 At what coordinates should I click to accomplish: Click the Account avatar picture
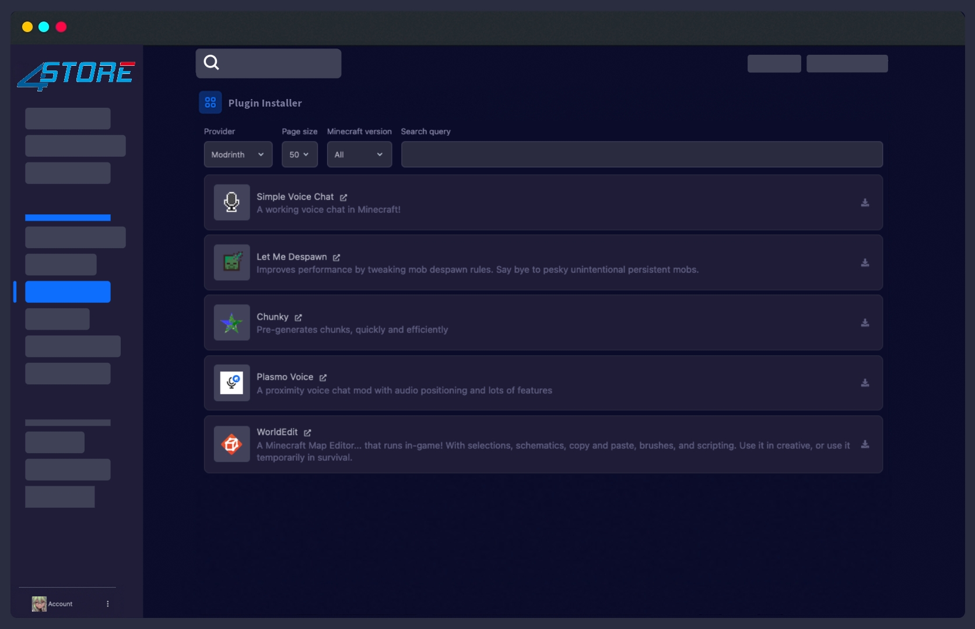click(x=39, y=604)
